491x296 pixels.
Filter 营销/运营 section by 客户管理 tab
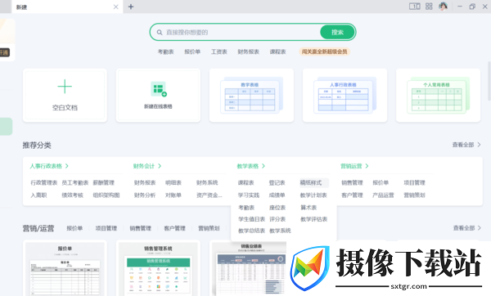(x=175, y=228)
